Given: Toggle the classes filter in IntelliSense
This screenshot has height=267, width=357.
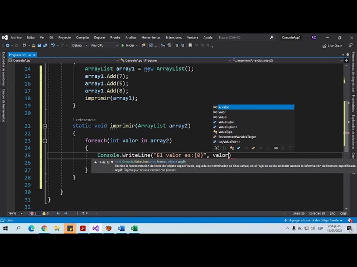Looking at the screenshot, I should pos(232,148).
